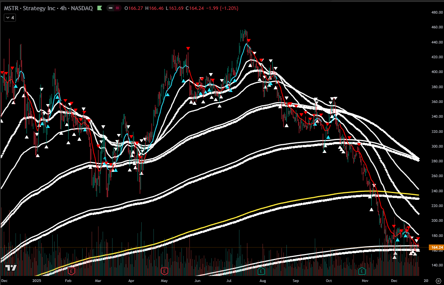Click the 140.00 price axis label

pos(437,265)
